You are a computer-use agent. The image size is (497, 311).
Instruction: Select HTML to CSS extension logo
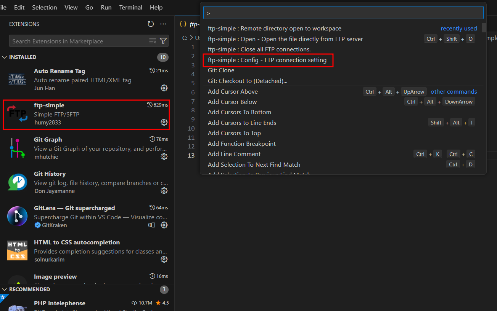coord(17,250)
